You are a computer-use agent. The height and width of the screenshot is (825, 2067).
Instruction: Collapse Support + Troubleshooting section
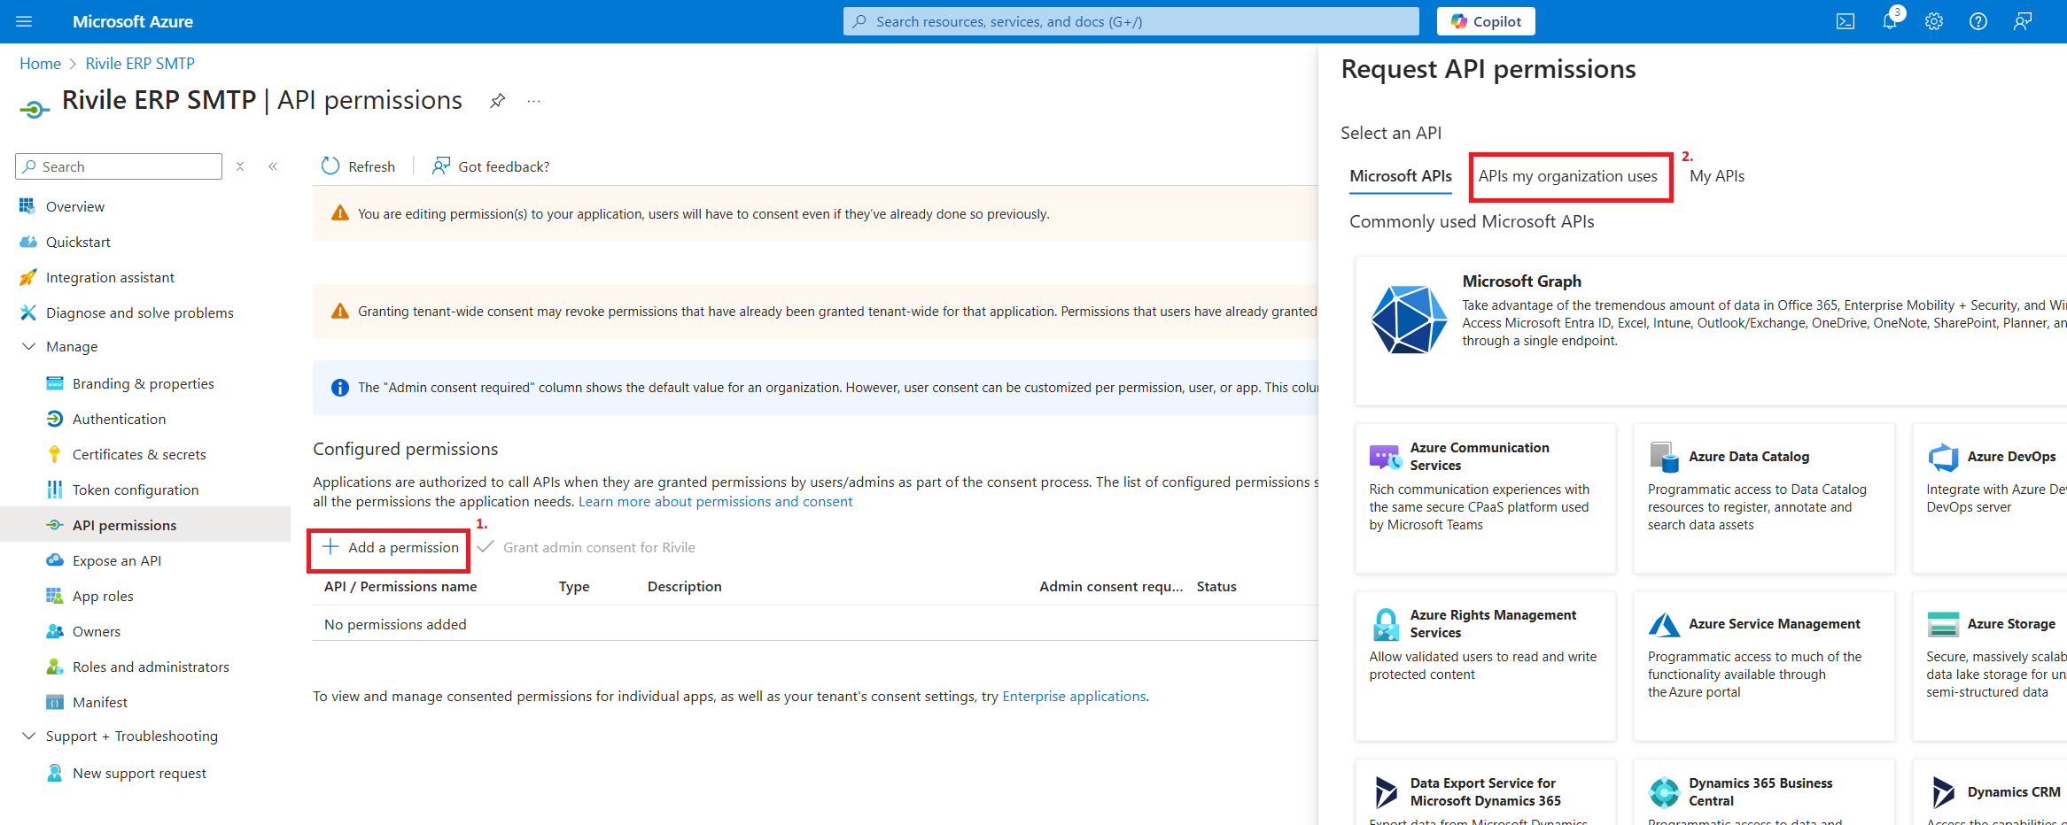[x=28, y=736]
